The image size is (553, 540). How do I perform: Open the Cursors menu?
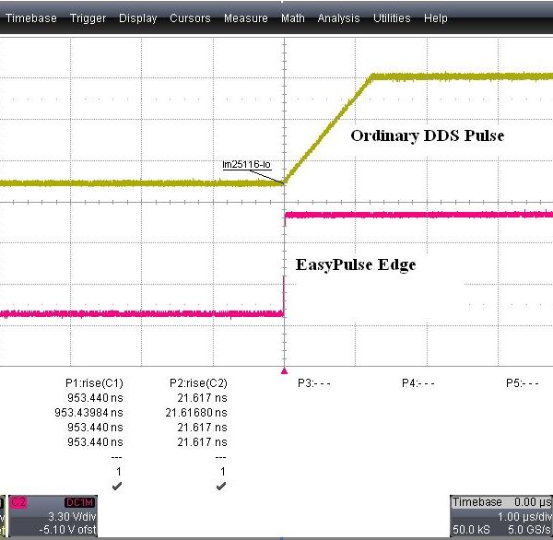click(x=190, y=18)
